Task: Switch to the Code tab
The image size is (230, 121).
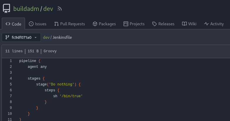Action: [14, 24]
